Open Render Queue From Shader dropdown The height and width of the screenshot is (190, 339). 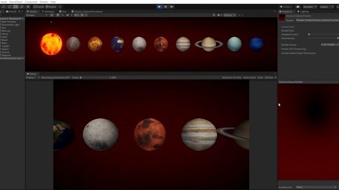(x=329, y=44)
